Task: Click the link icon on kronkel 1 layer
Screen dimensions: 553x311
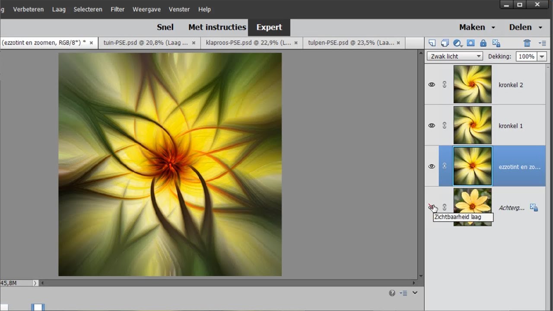Action: (x=444, y=125)
